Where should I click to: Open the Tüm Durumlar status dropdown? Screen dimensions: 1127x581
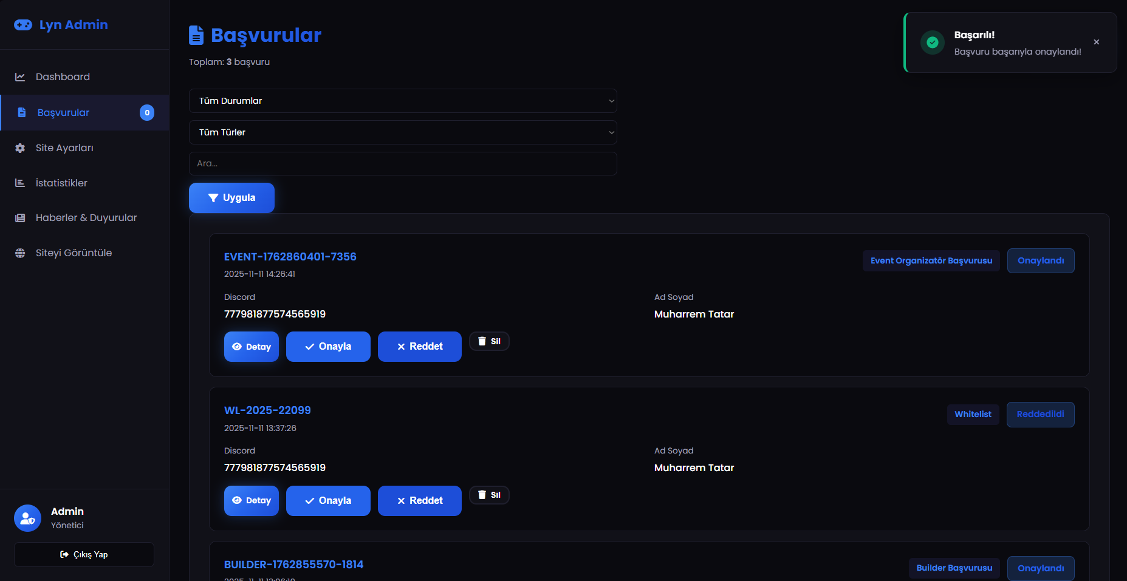tap(403, 101)
